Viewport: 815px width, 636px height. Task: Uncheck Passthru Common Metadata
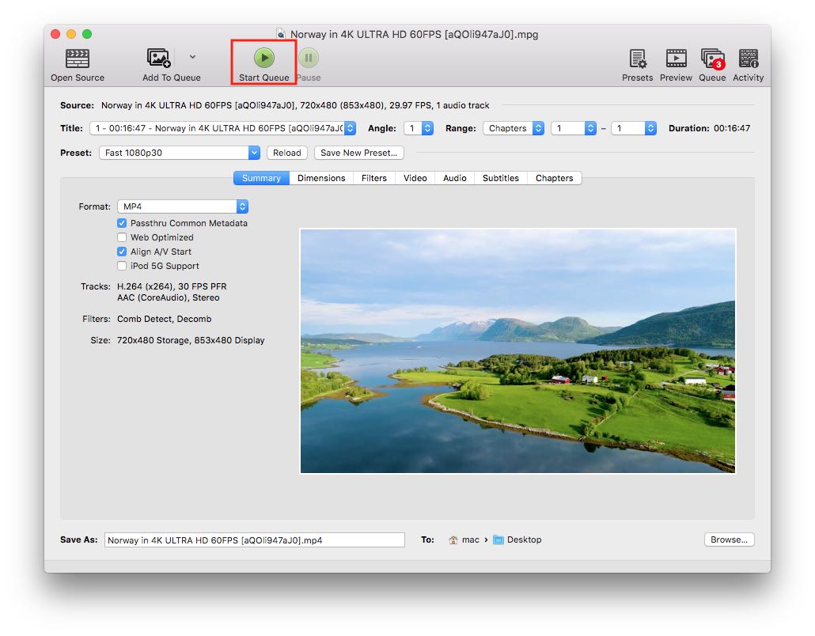click(x=122, y=223)
